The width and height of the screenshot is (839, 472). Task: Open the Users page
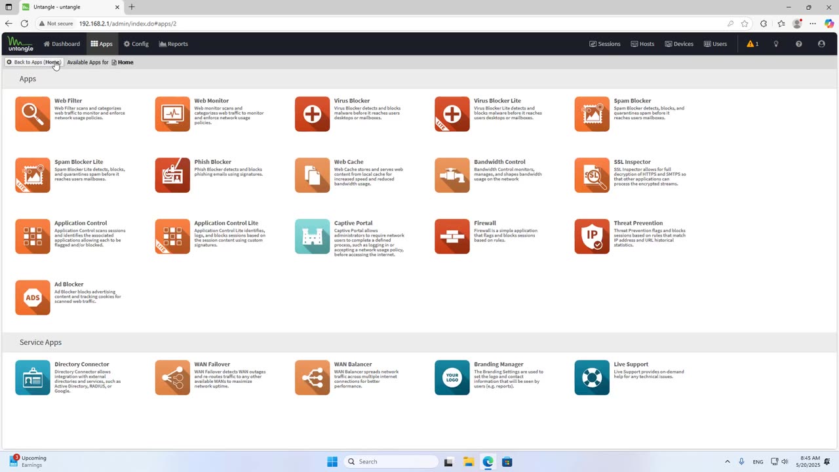715,44
